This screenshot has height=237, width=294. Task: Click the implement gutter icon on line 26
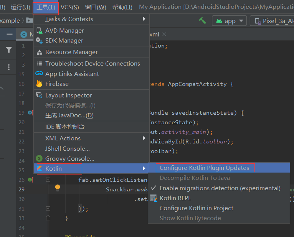point(31,180)
